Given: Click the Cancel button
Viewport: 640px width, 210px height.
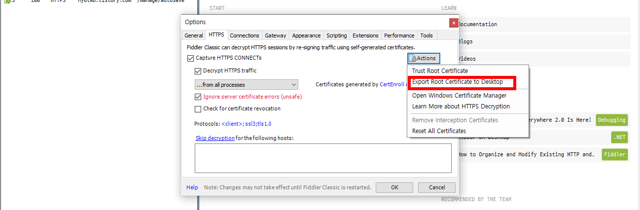Looking at the screenshot, I should [x=437, y=187].
